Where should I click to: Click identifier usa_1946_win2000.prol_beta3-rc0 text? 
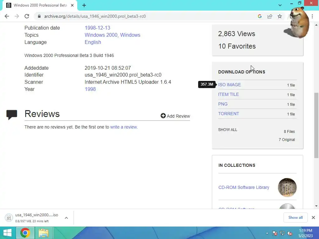tap(123, 75)
